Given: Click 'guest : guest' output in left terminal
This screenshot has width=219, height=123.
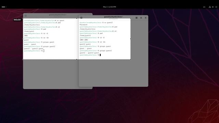Looking at the screenshot, I should [x=30, y=44].
